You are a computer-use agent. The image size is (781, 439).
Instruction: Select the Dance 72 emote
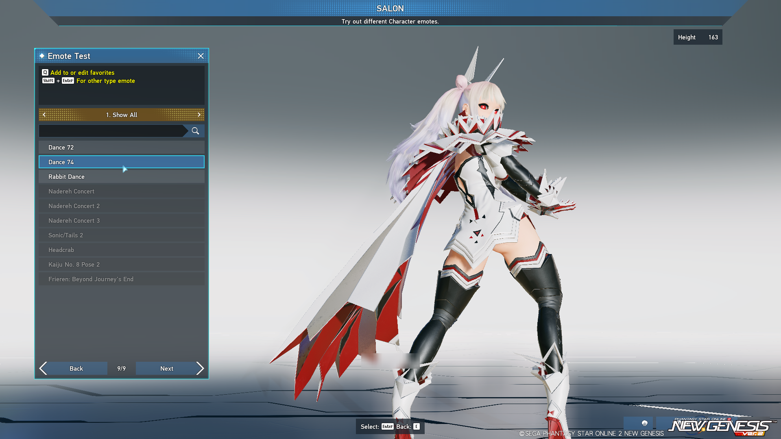(x=121, y=148)
